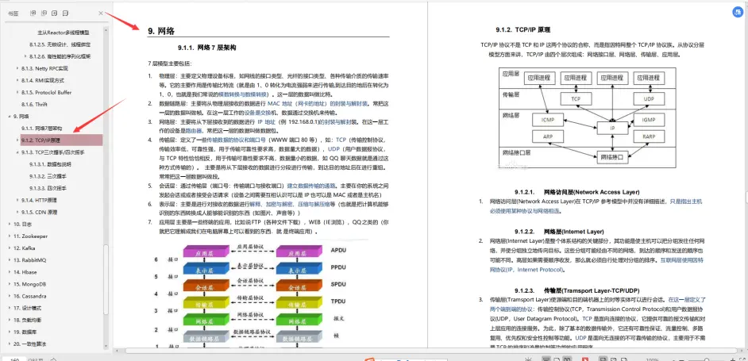Image resolution: width=748 pixels, height=361 pixels.
Task: Jump to bookmark 18. 负载均衡
Action: [x=27, y=320]
